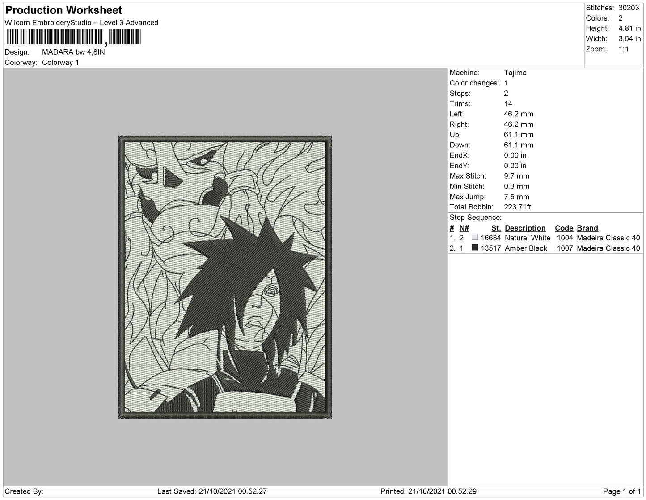
Task: Click the 'Code' column header
Action: pos(564,228)
